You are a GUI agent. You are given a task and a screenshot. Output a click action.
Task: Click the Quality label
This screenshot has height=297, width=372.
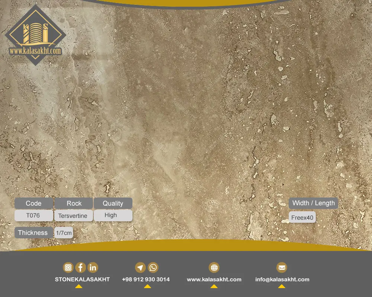[x=113, y=203]
